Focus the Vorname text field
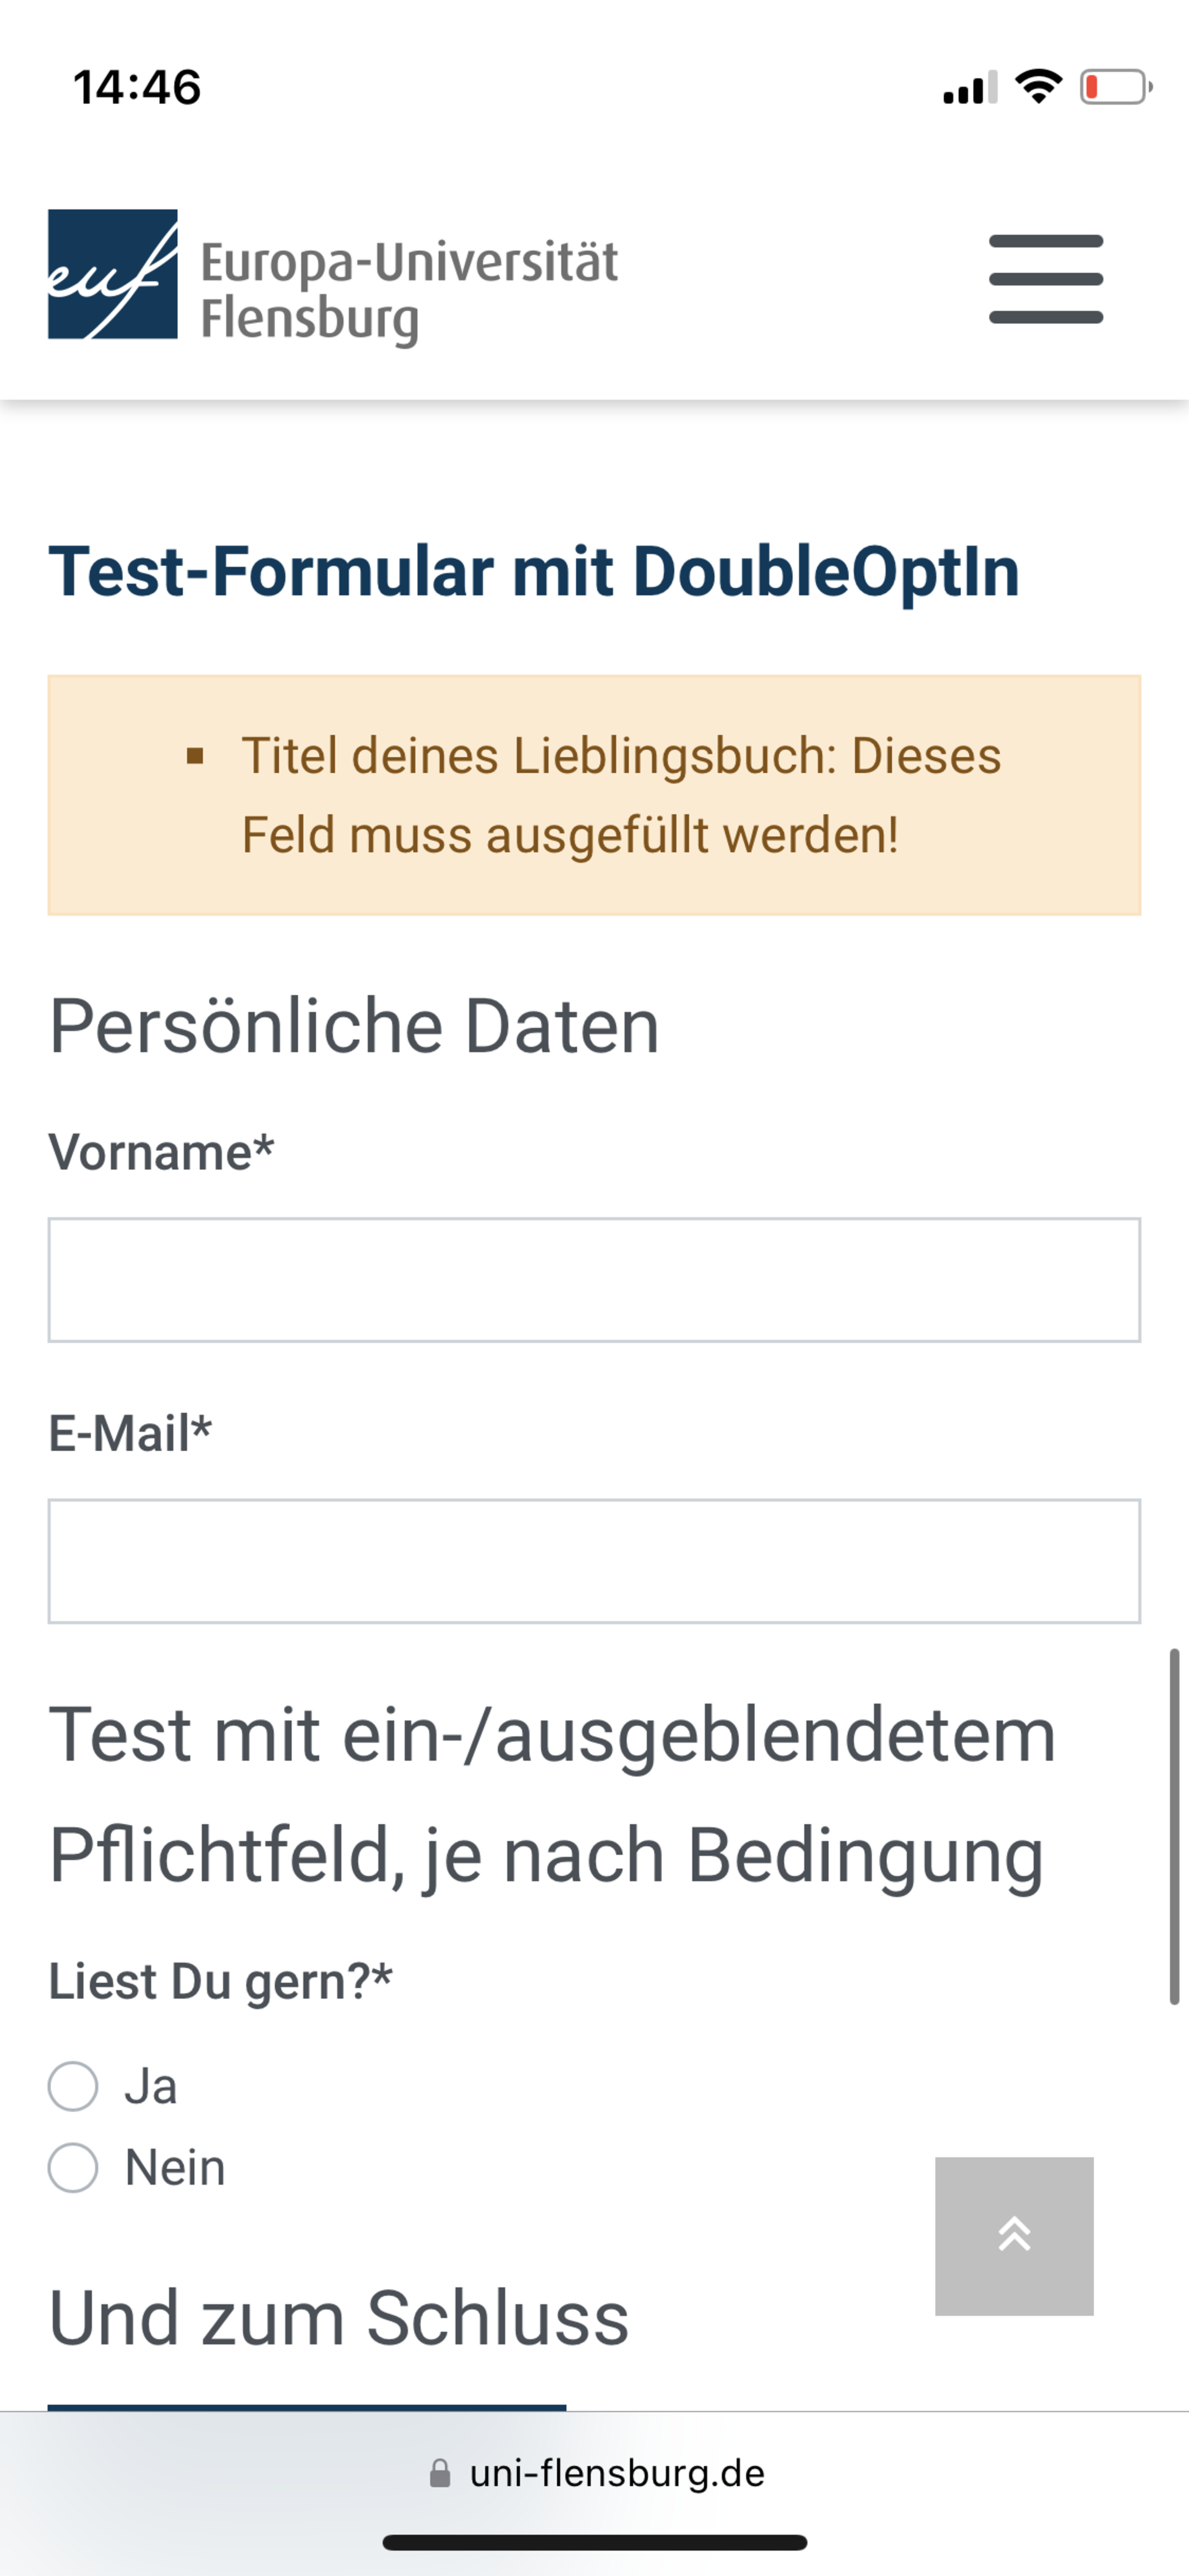1189x2576 pixels. [x=593, y=1280]
